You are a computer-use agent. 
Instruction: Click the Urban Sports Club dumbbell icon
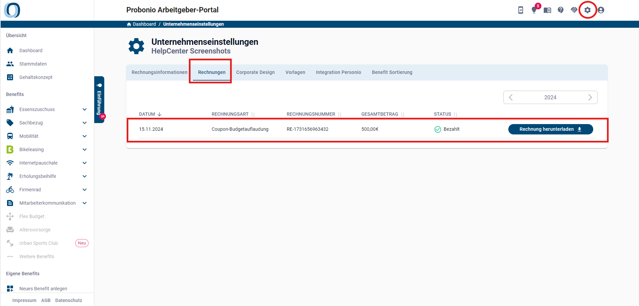click(x=10, y=243)
